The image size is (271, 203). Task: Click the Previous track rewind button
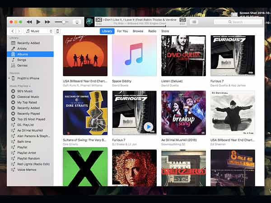[29, 22]
